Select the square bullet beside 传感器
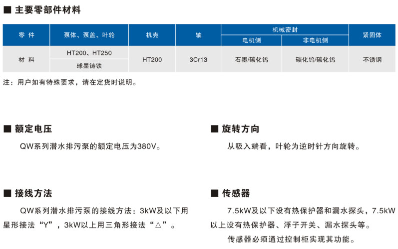The image size is (398, 249). tap(214, 193)
